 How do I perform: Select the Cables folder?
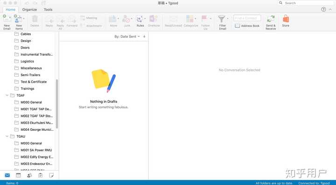point(26,34)
